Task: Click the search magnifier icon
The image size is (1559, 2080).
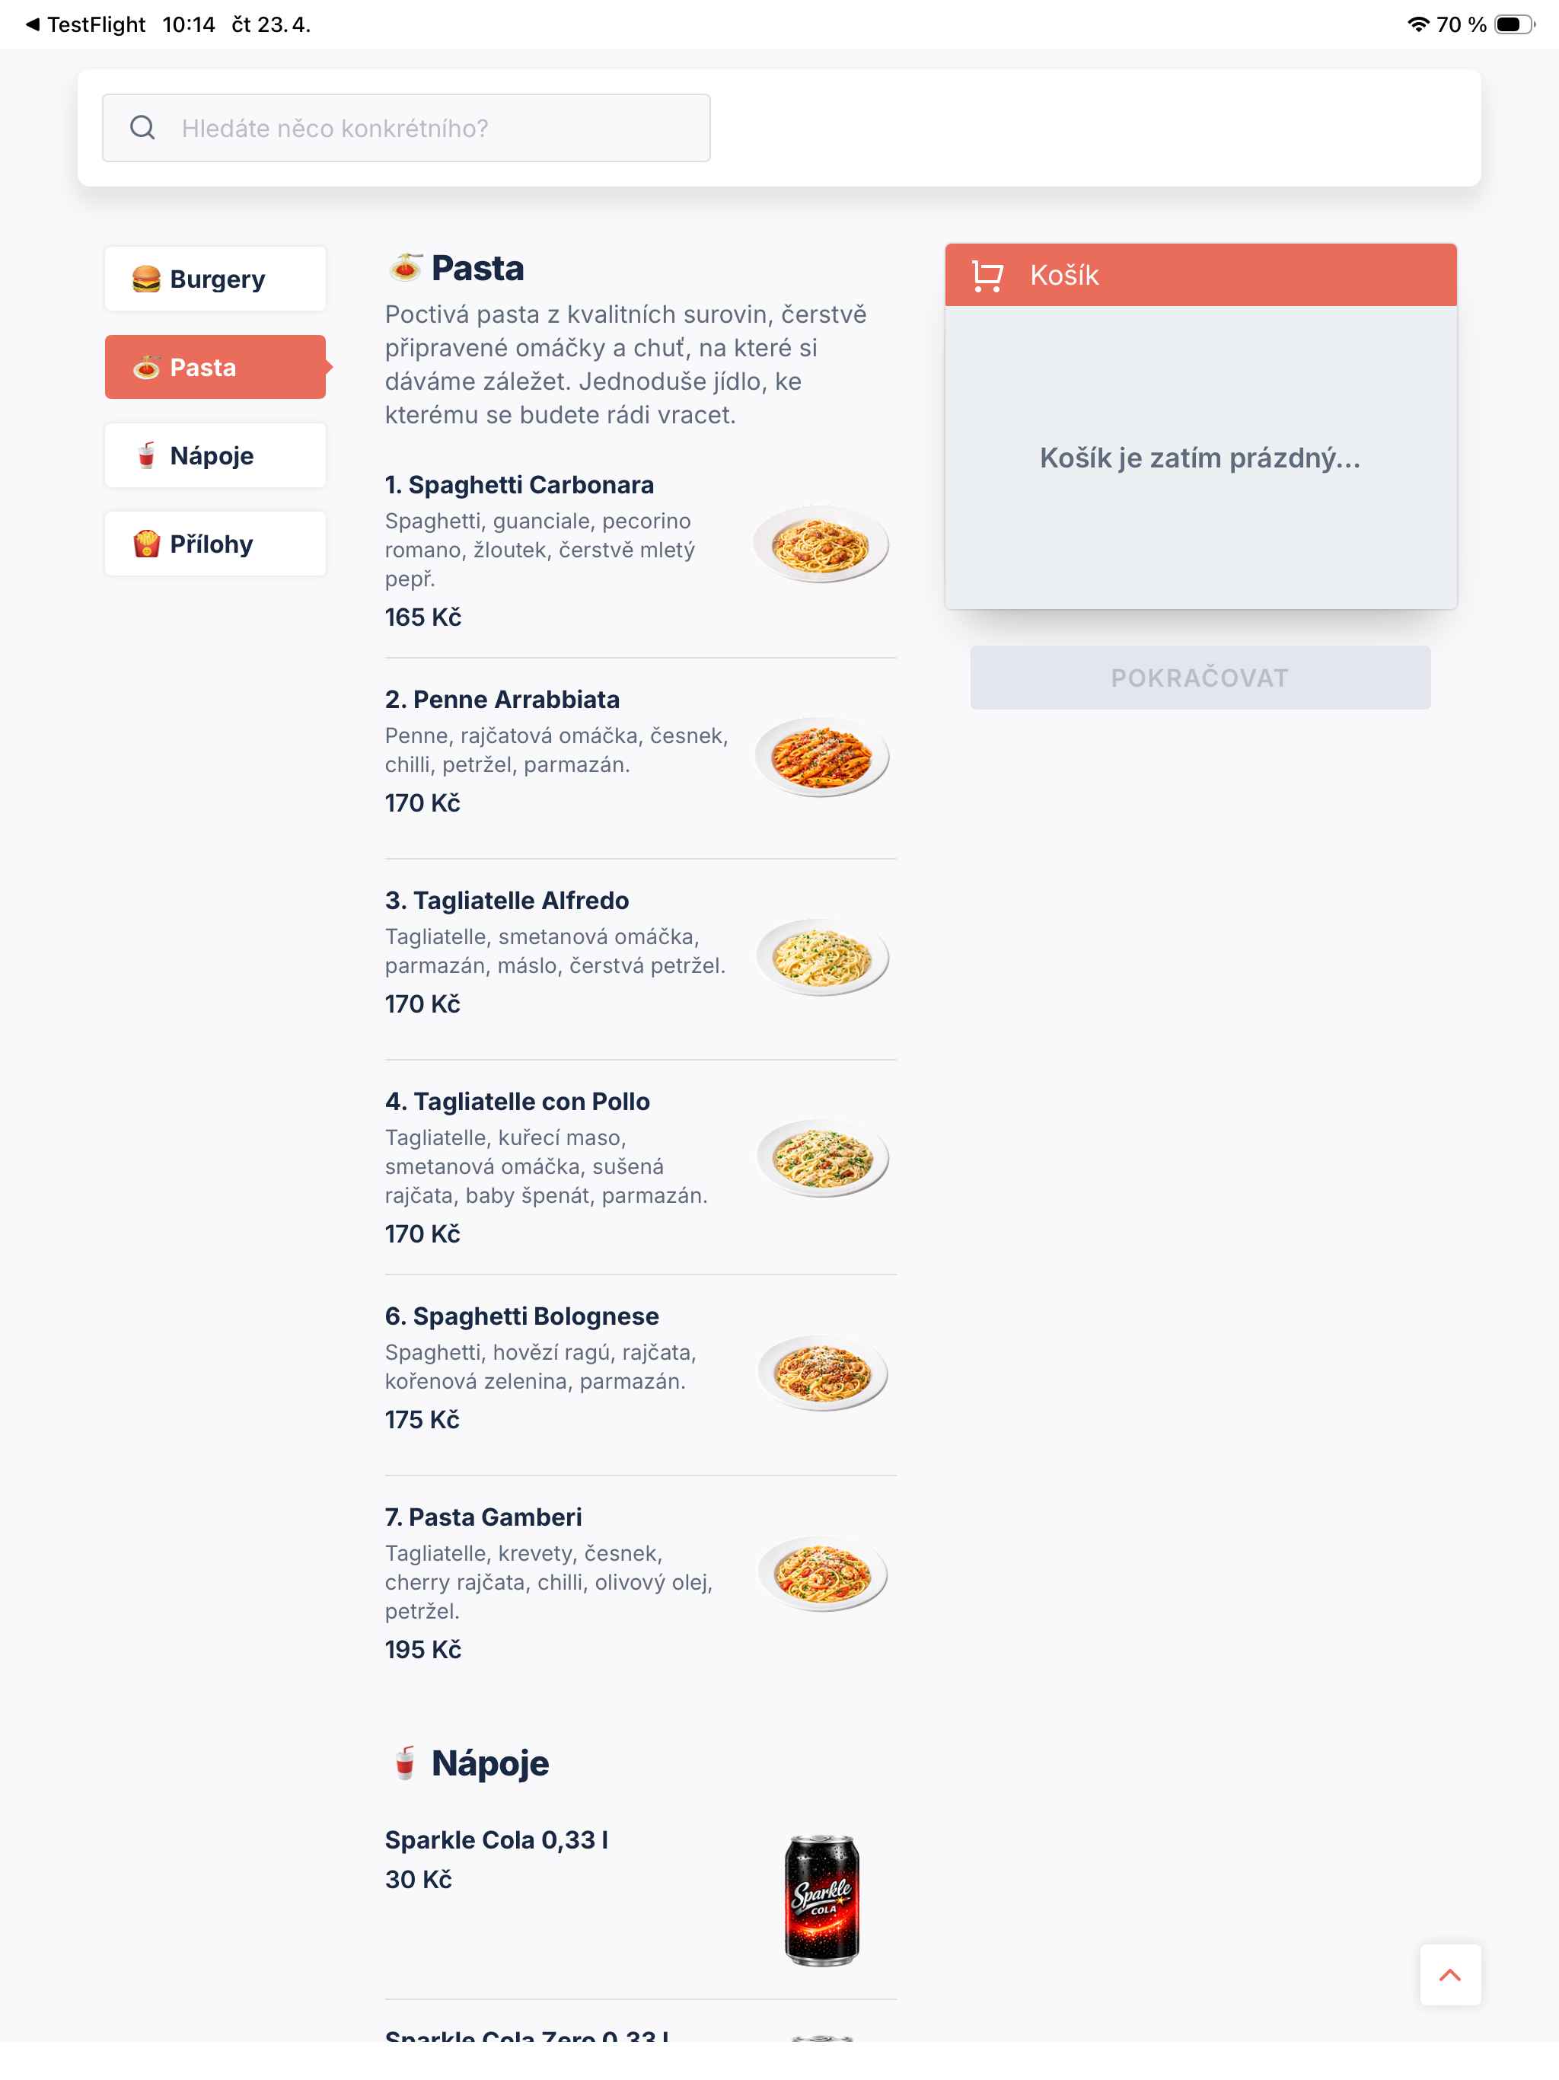Action: click(x=142, y=128)
